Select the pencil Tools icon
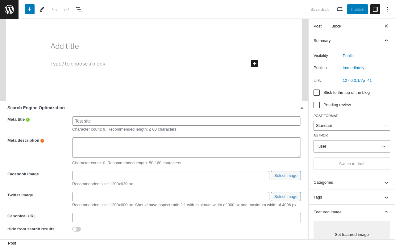395x247 pixels. (42, 9)
